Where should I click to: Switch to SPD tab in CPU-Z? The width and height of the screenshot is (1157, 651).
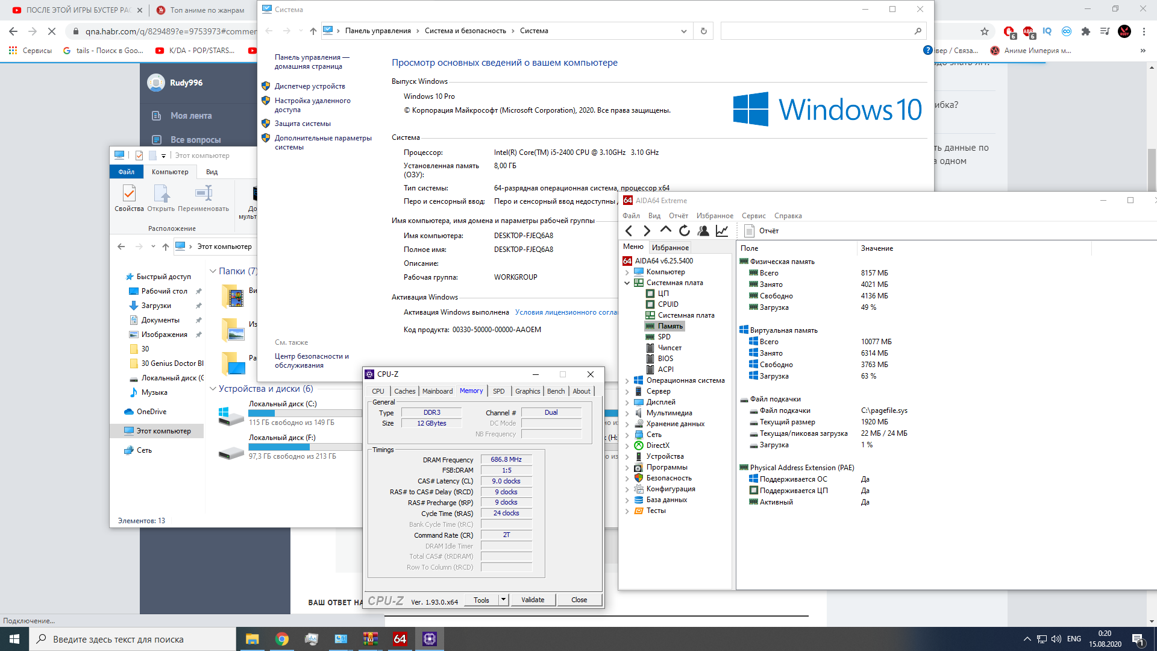point(498,391)
